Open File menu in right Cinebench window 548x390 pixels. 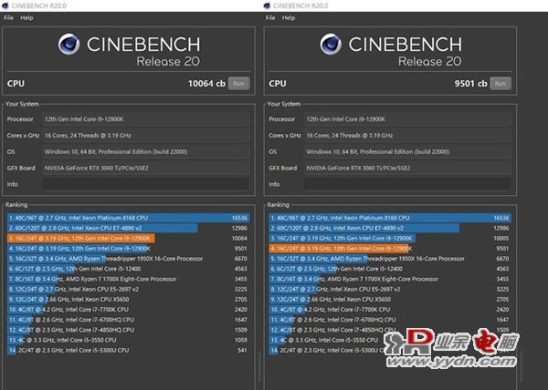270,18
